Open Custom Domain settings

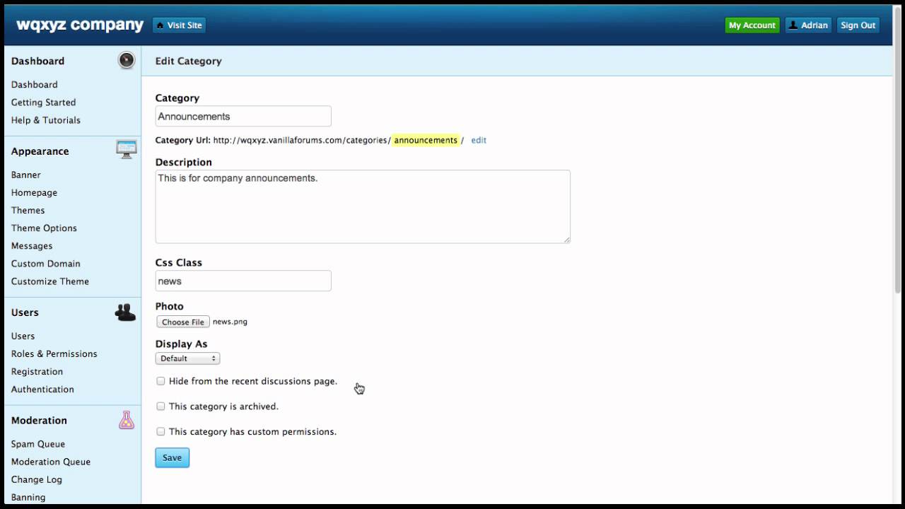click(46, 263)
